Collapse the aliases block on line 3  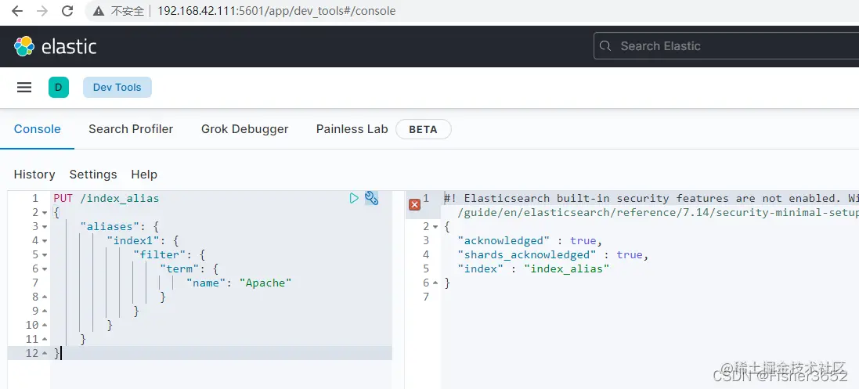click(45, 227)
